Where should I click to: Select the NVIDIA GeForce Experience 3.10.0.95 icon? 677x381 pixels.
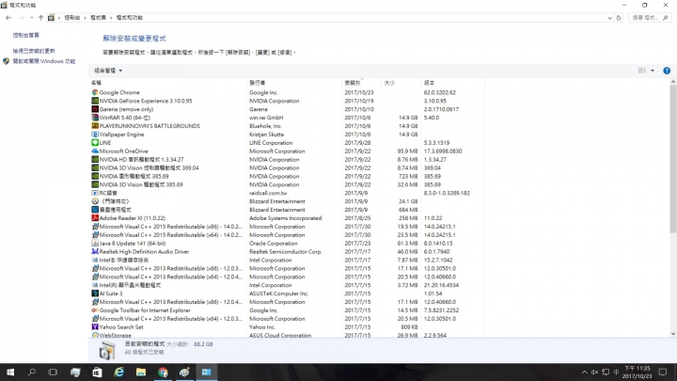click(95, 101)
